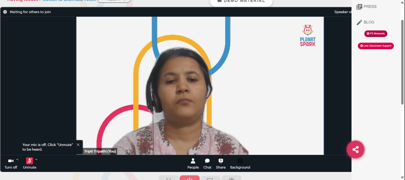Open the BLOG sidebar link
Viewport: 405px width, 180px height.
365,22
